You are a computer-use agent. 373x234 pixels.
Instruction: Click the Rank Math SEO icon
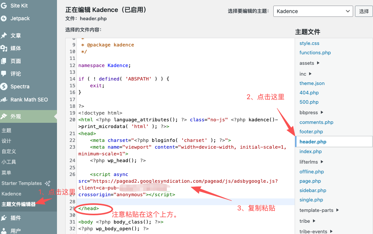[x=4, y=100]
